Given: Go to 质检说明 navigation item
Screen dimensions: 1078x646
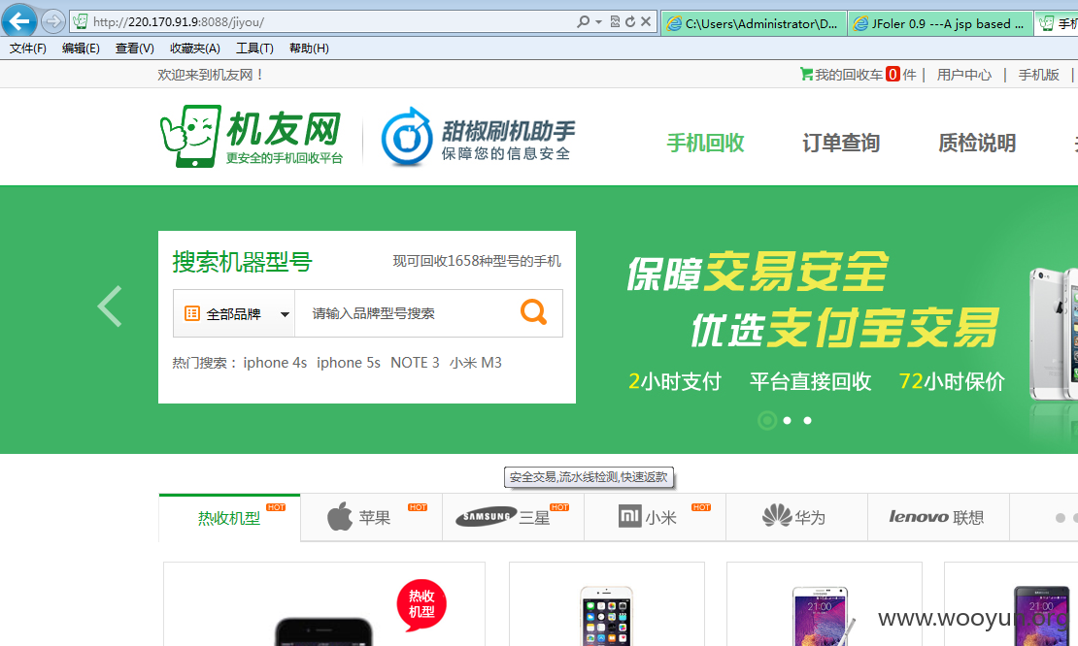Looking at the screenshot, I should coord(977,143).
